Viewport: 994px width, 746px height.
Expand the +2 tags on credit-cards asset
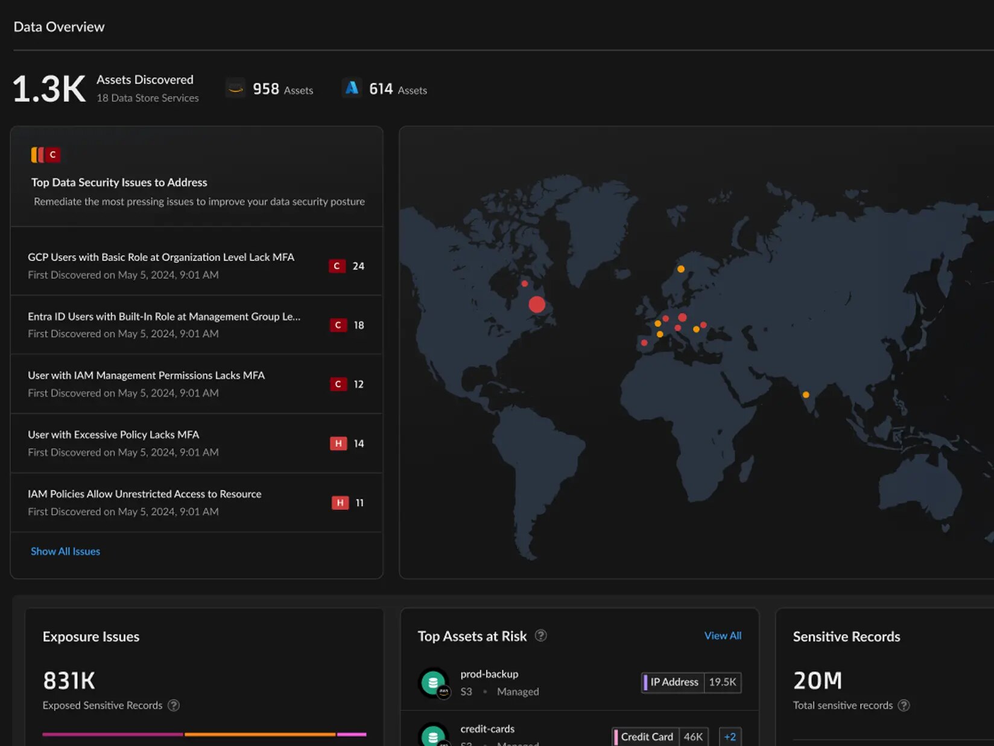click(x=730, y=736)
